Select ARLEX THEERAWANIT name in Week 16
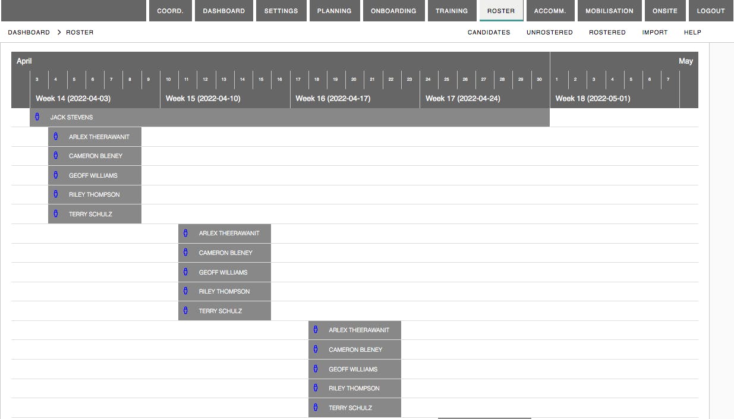Viewport: 734px width, 419px height. click(x=360, y=330)
